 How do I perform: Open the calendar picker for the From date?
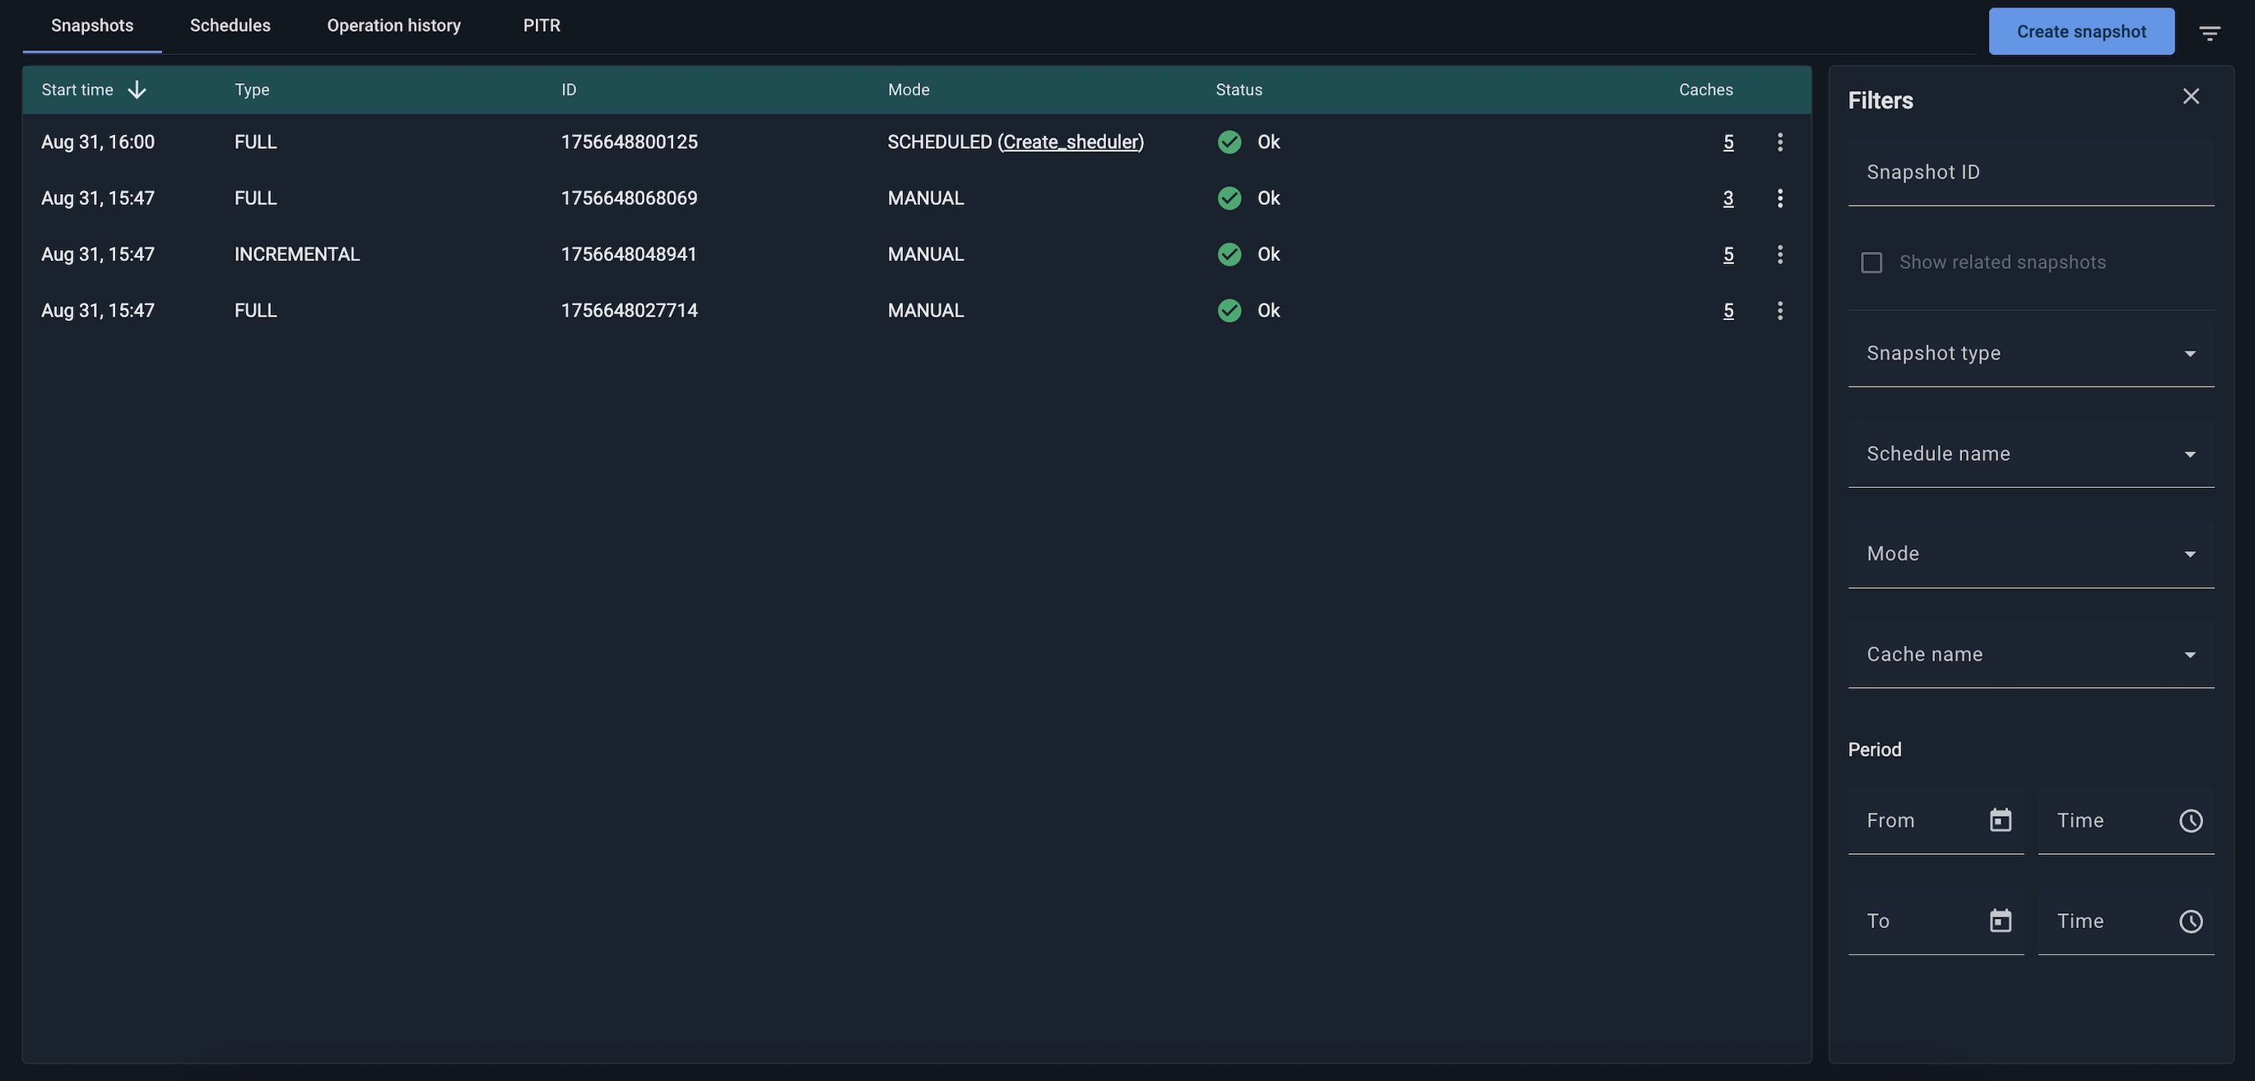2000,821
